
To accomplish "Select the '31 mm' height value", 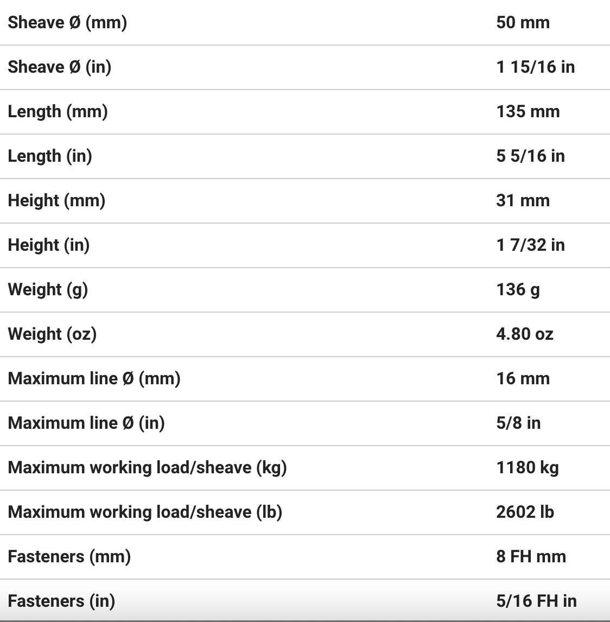I will tap(523, 201).
